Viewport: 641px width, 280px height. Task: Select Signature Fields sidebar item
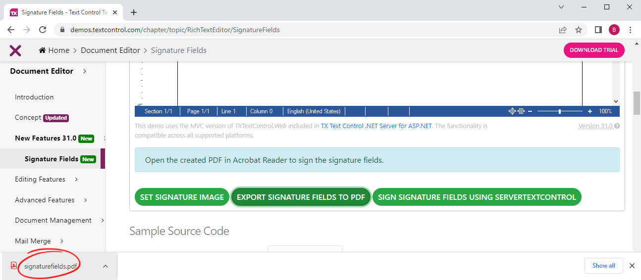pos(52,159)
